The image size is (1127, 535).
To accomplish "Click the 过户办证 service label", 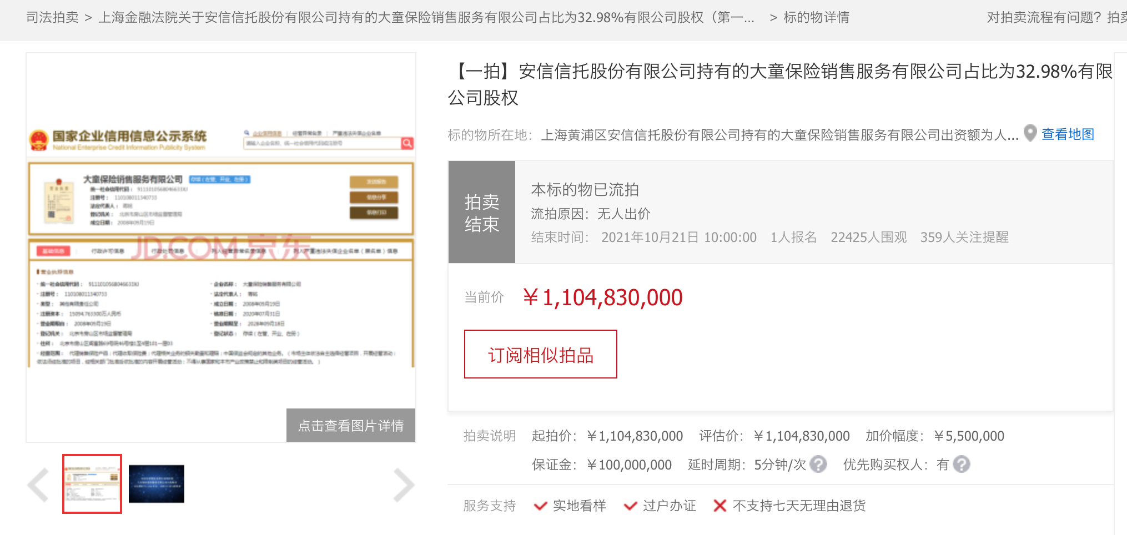I will [x=670, y=506].
